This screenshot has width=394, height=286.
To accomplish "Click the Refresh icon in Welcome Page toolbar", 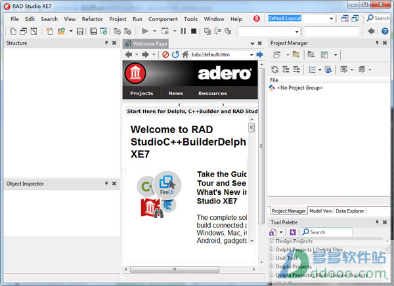I will 175,54.
